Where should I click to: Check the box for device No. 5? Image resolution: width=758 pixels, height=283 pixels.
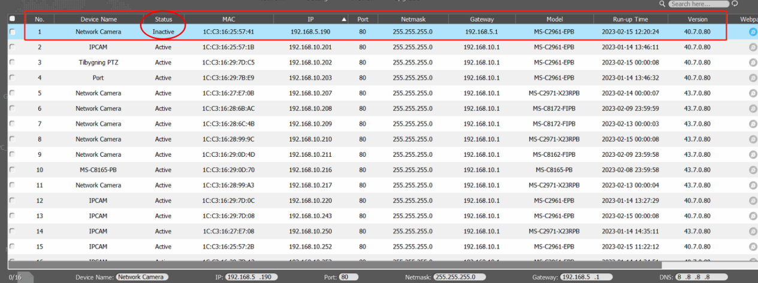click(x=12, y=93)
